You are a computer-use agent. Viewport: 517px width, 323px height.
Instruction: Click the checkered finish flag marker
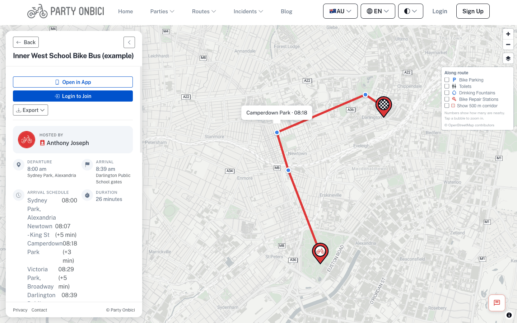click(383, 106)
